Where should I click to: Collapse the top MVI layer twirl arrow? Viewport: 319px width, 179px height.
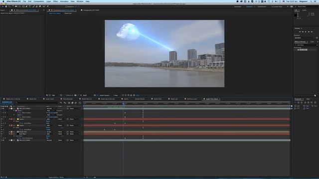point(9,108)
